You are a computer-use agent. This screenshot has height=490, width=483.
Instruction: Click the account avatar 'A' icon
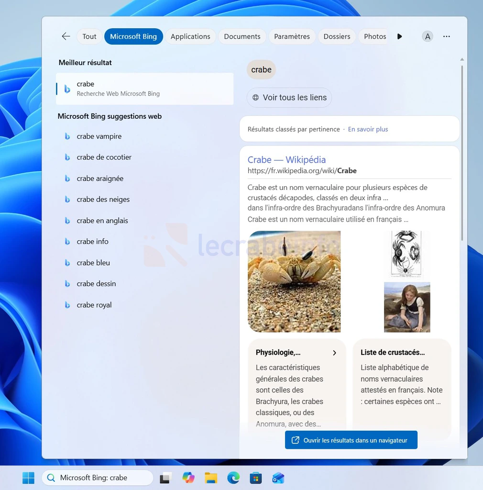428,36
